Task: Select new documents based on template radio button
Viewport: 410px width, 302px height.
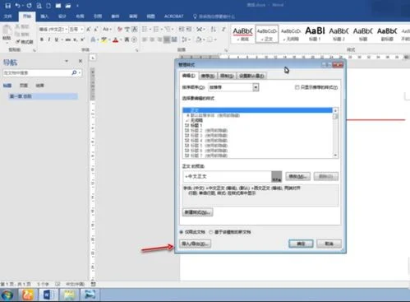Action: click(x=211, y=232)
